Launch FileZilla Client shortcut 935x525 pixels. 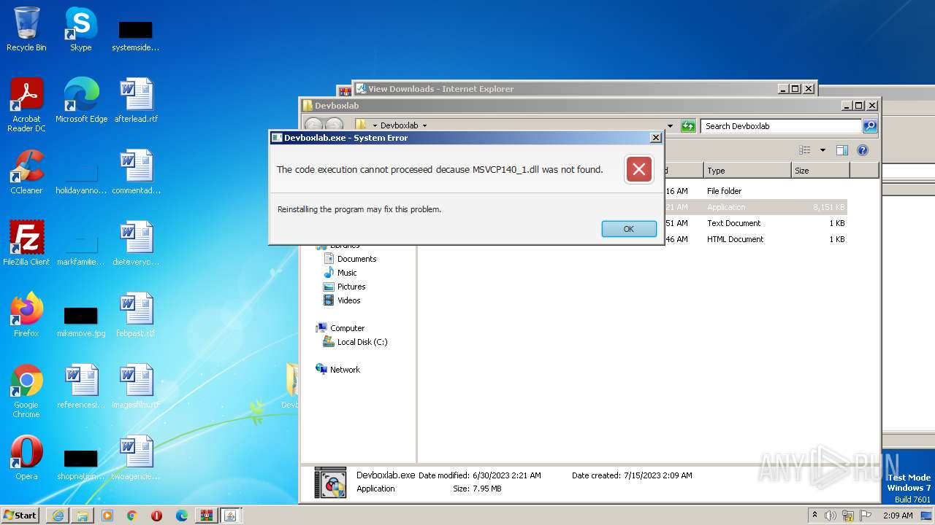coord(26,244)
